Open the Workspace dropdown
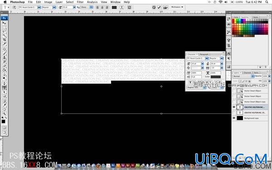Screen dimensions: 272x170 pos(177,7)
